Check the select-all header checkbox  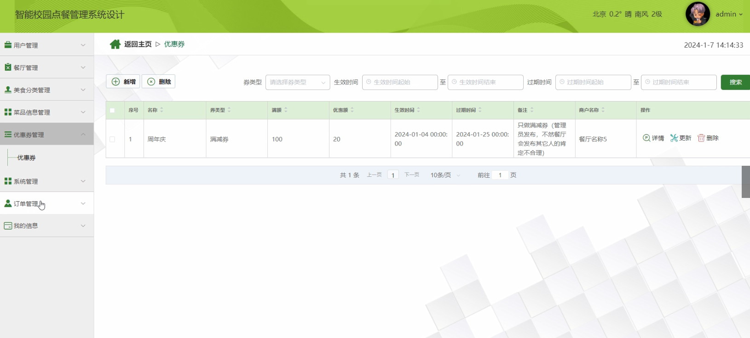(112, 110)
